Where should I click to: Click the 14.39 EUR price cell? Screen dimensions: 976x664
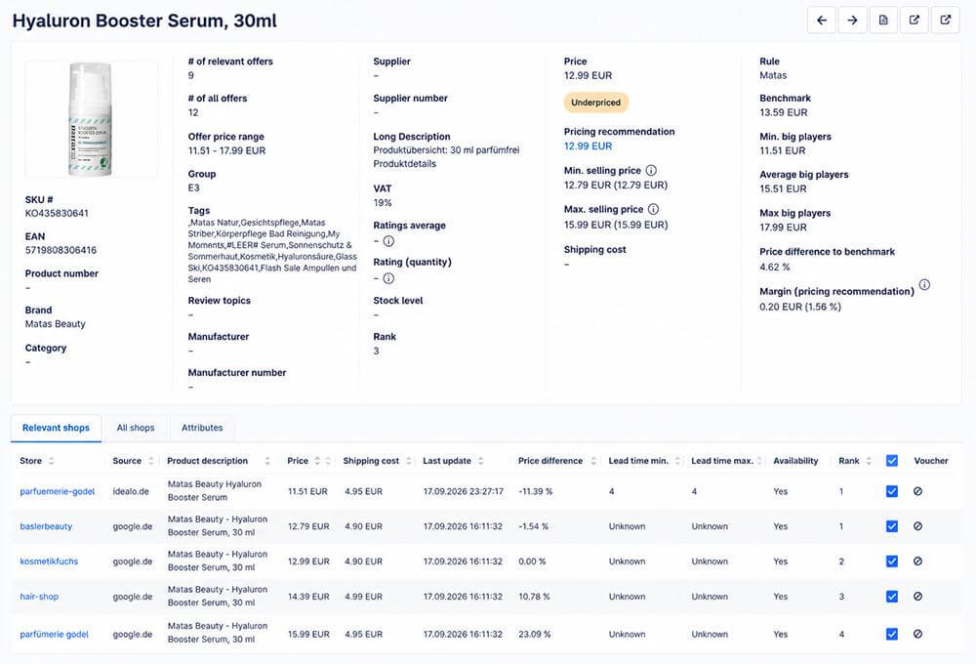tap(308, 596)
